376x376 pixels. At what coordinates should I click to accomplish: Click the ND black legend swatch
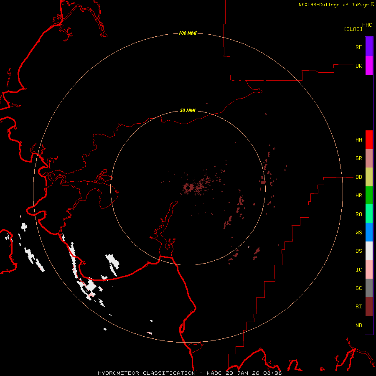point(369,325)
